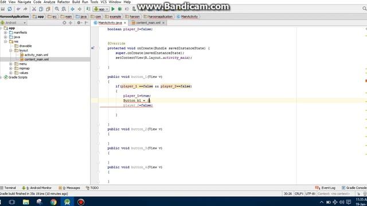Click the Undo arrow icon
The image size is (367, 206).
tap(18, 9)
